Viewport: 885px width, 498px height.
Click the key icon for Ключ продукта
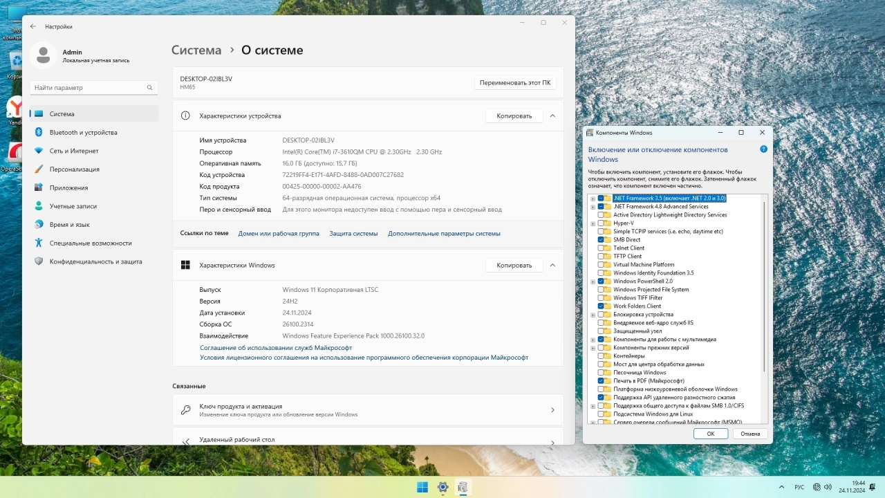click(x=185, y=409)
